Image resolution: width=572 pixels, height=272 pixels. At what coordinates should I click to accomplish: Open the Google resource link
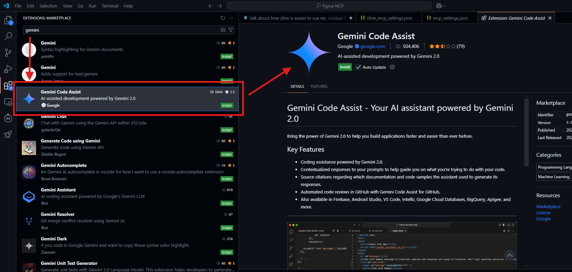[543, 219]
